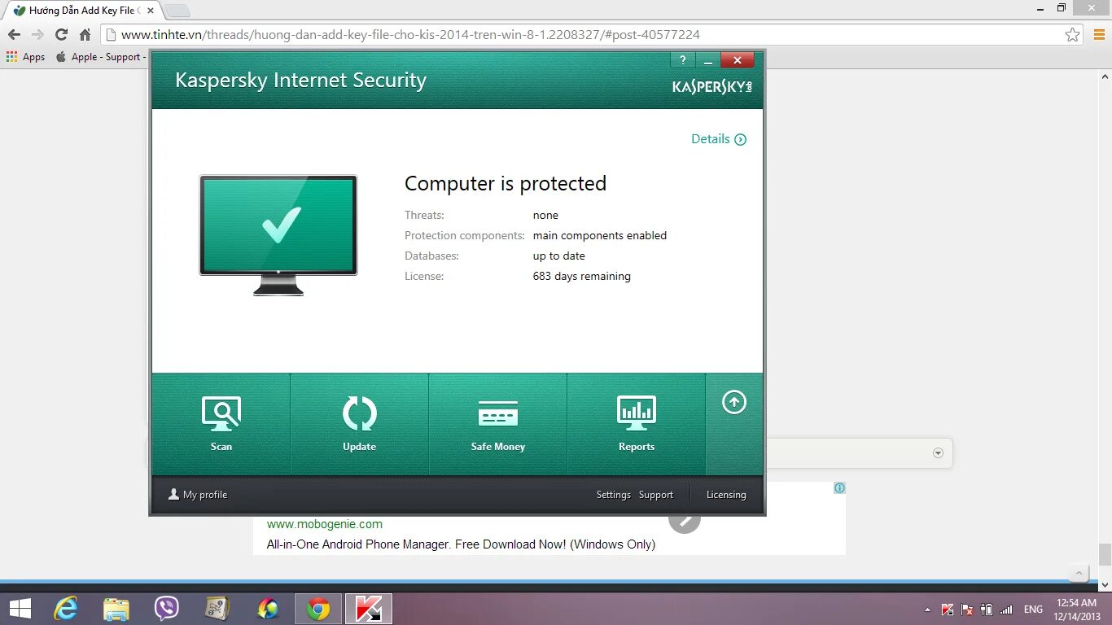This screenshot has height=625, width=1112.
Task: Expand more tools with the up arrow
Action: pos(734,402)
